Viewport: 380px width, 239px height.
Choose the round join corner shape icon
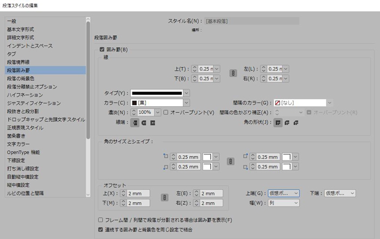click(x=287, y=122)
